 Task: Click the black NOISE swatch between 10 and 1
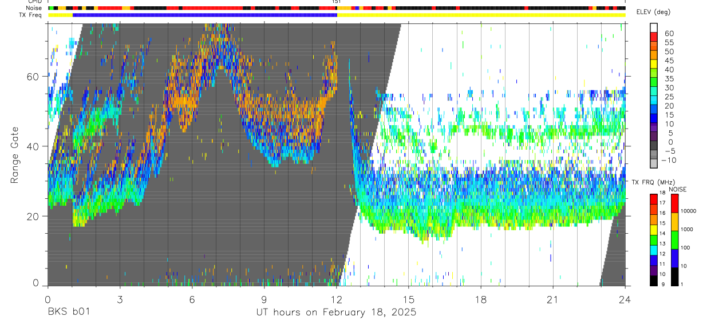pos(675,277)
